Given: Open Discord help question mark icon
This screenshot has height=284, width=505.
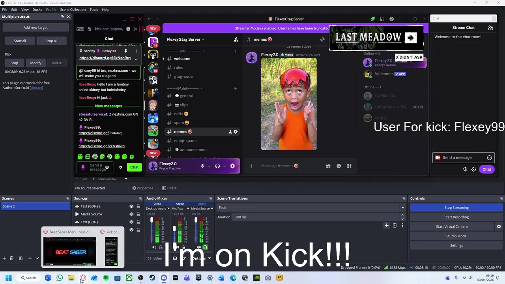Looking at the screenshot, I should 391,19.
